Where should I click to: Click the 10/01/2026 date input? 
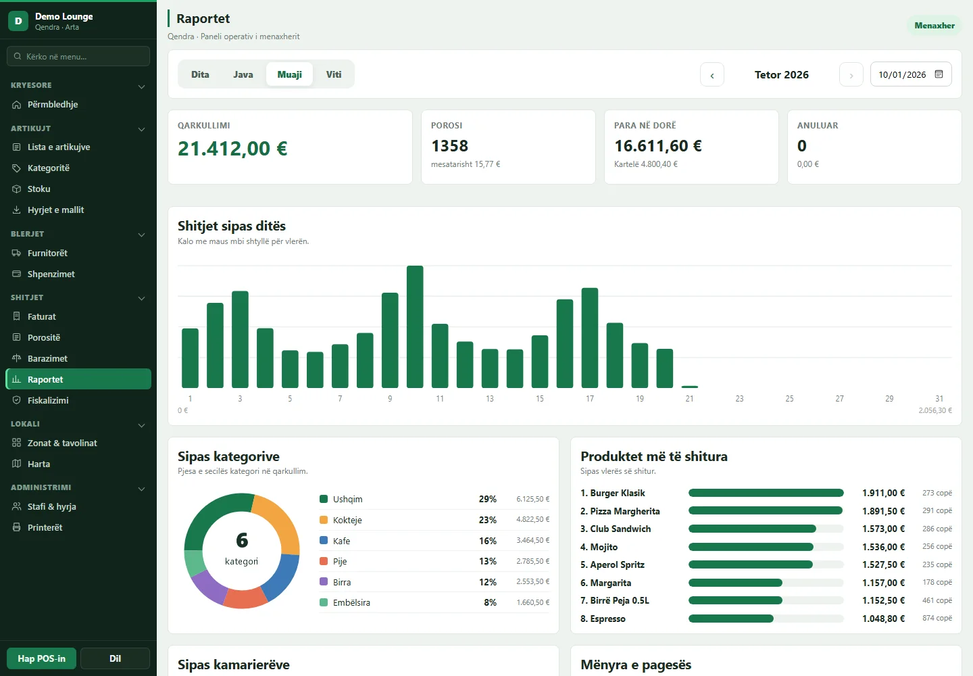(x=911, y=74)
